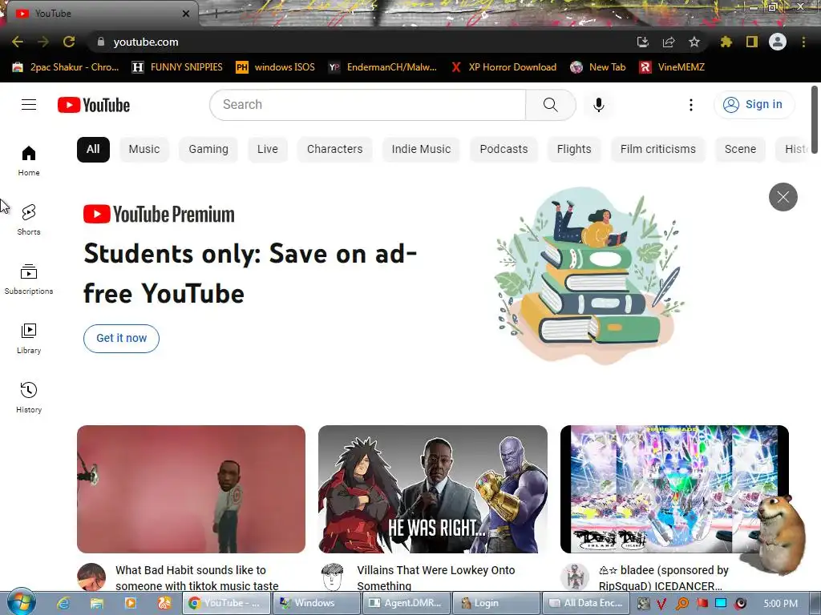The width and height of the screenshot is (821, 615).
Task: Open the extensions puzzle icon
Action: pos(726,42)
